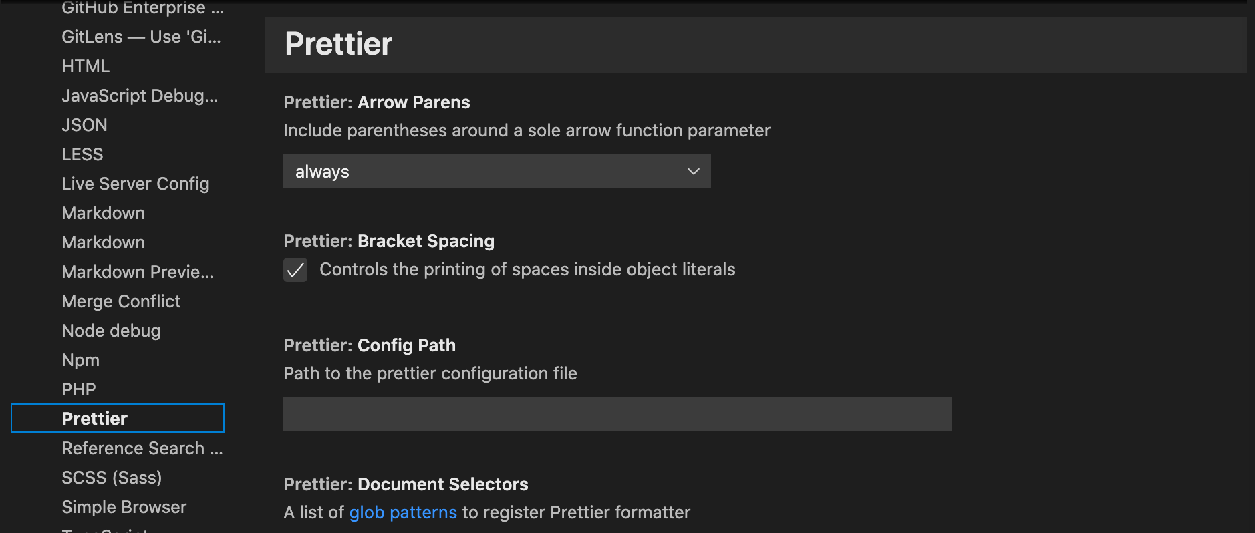Select JavaScript Debug settings entry
Image resolution: width=1255 pixels, height=533 pixels.
click(140, 96)
